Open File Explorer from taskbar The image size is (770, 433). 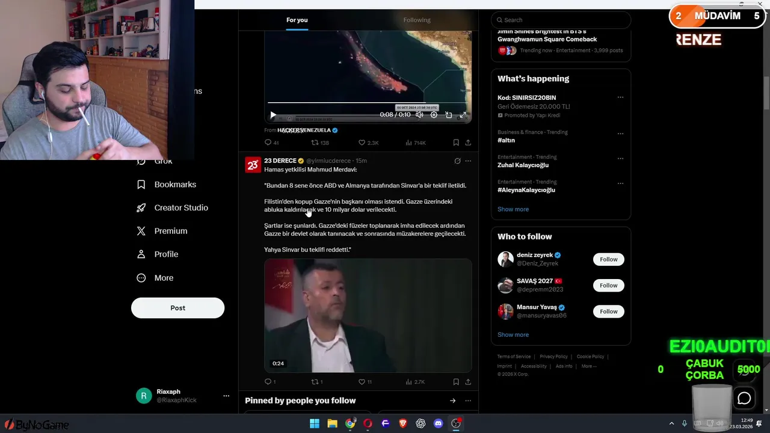pos(332,423)
